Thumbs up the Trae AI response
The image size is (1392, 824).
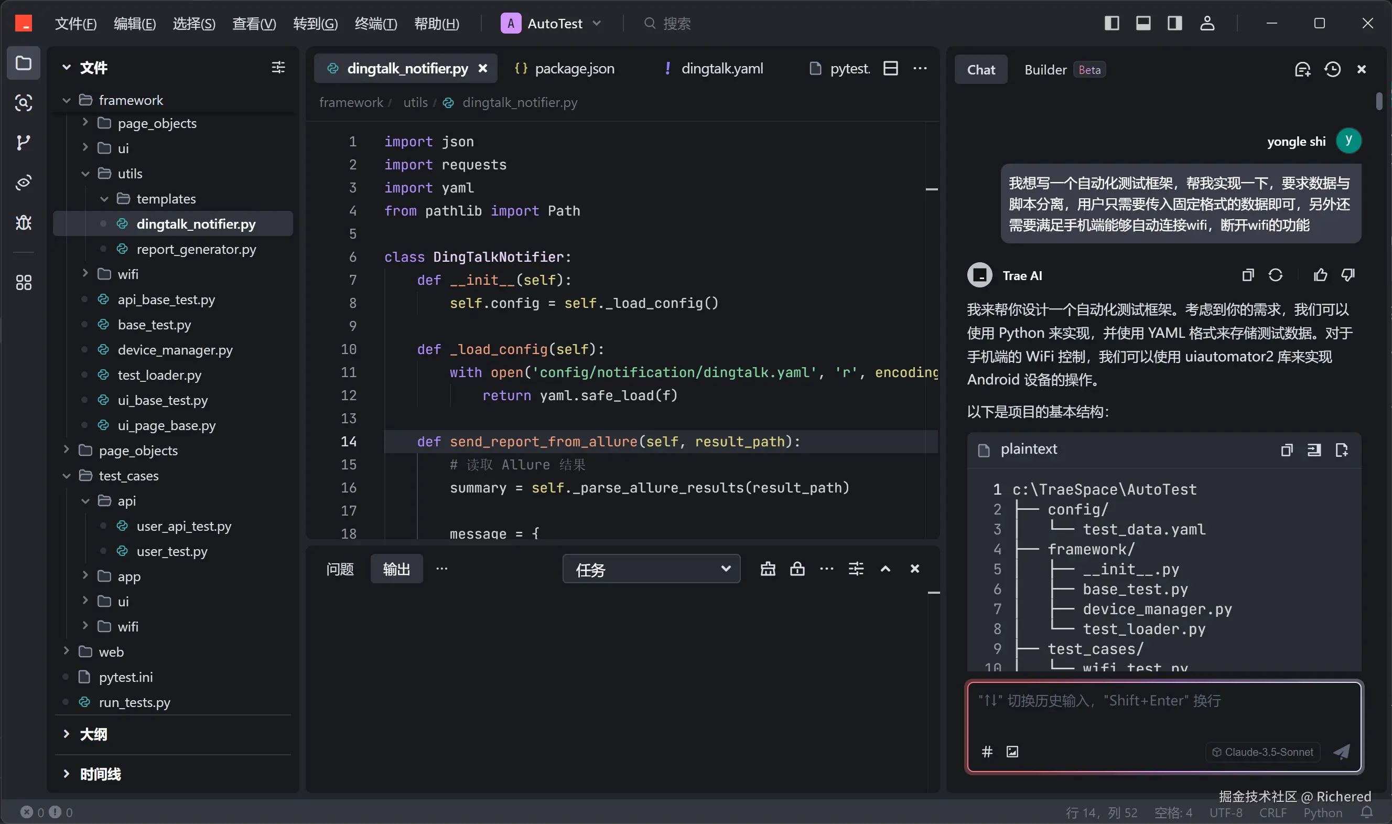pyautogui.click(x=1320, y=275)
